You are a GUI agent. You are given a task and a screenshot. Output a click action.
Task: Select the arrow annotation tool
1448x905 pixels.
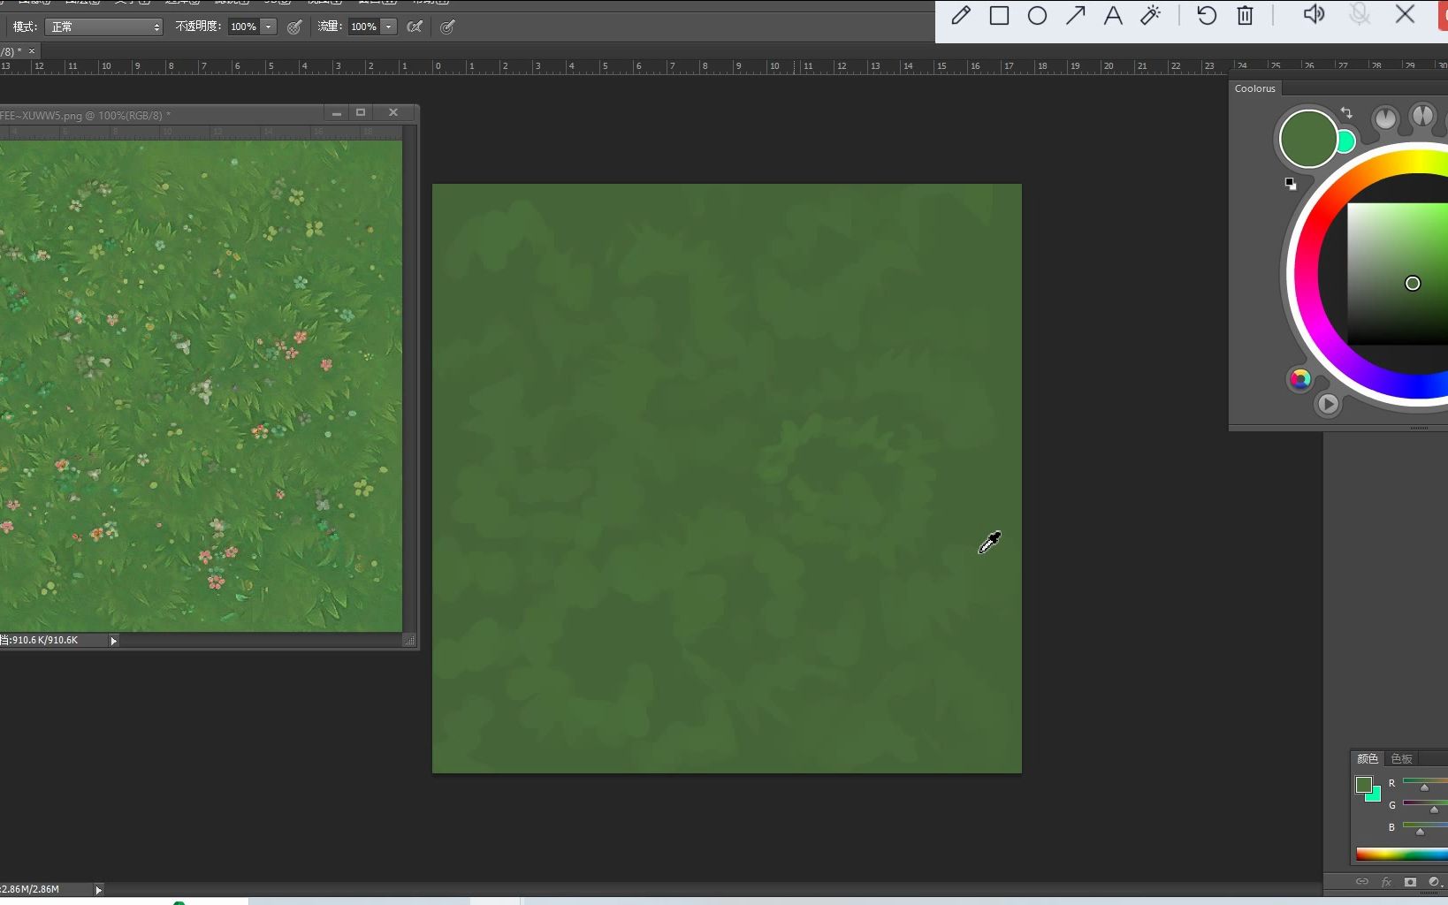coord(1075,15)
